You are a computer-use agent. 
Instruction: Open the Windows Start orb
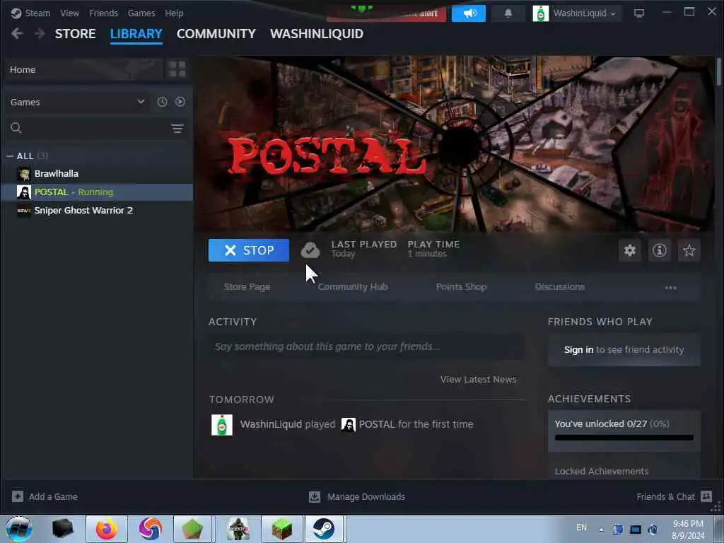click(18, 529)
